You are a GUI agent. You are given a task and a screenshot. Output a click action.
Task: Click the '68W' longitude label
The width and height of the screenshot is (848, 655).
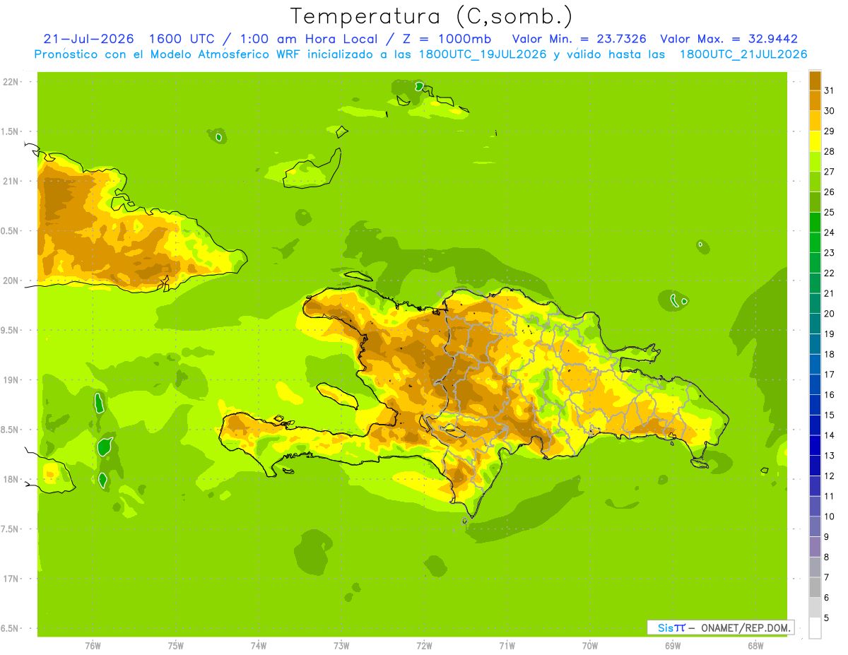(755, 645)
